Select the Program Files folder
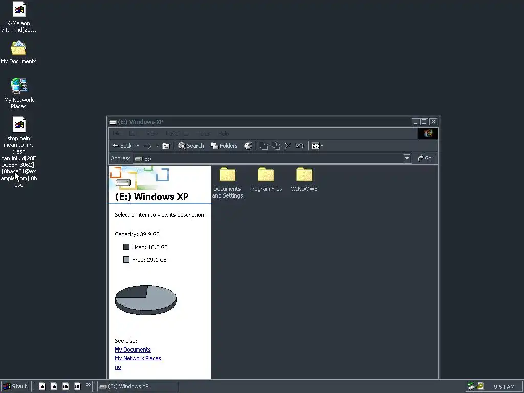 [x=266, y=180]
